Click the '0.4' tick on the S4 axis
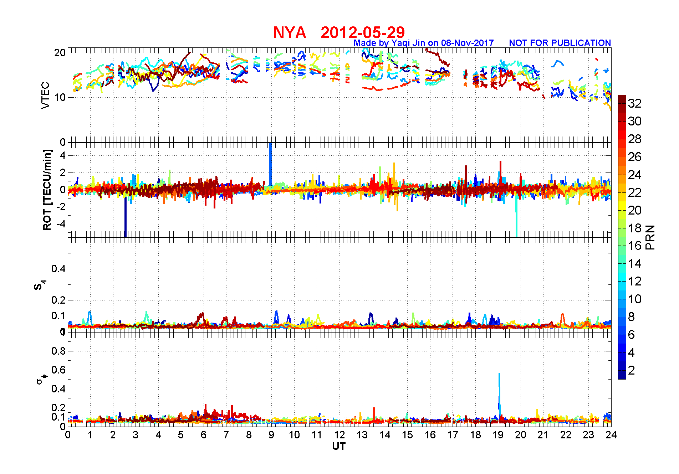 tap(58, 269)
